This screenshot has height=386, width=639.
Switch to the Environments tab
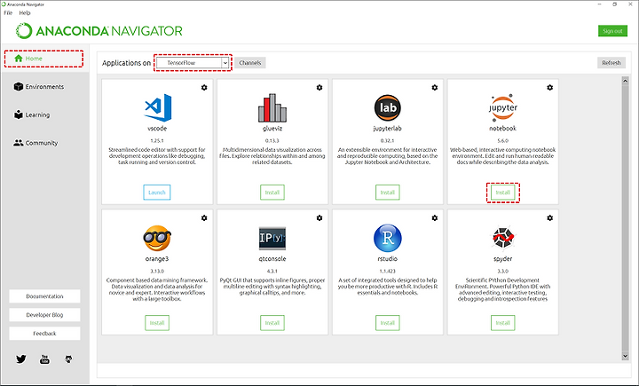39,87
